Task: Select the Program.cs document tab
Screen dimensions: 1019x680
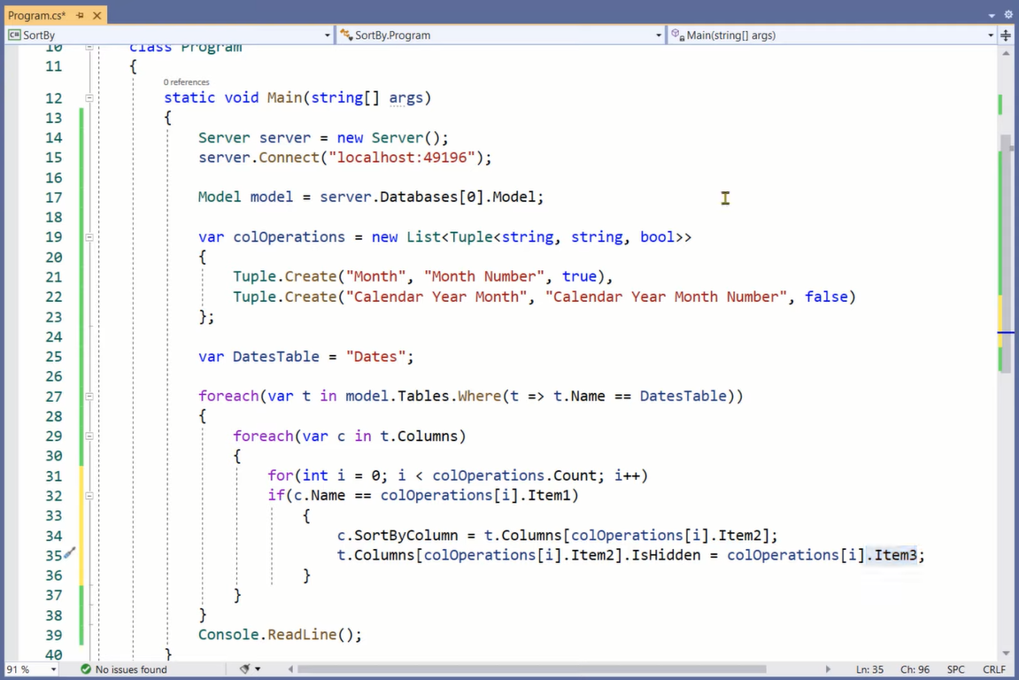Action: 35,16
